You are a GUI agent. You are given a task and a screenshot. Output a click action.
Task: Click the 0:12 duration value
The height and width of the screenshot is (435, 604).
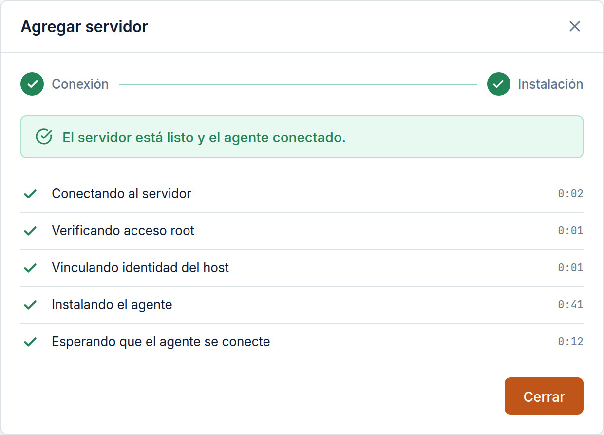click(570, 342)
